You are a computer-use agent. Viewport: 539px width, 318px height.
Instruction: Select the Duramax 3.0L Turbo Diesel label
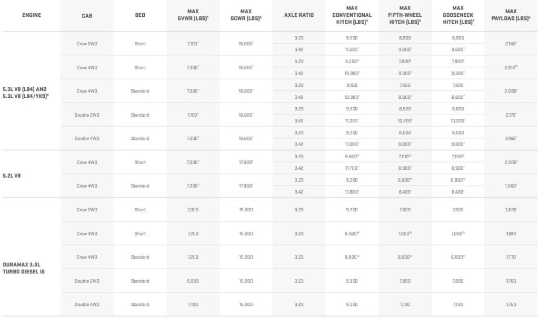[x=24, y=268]
